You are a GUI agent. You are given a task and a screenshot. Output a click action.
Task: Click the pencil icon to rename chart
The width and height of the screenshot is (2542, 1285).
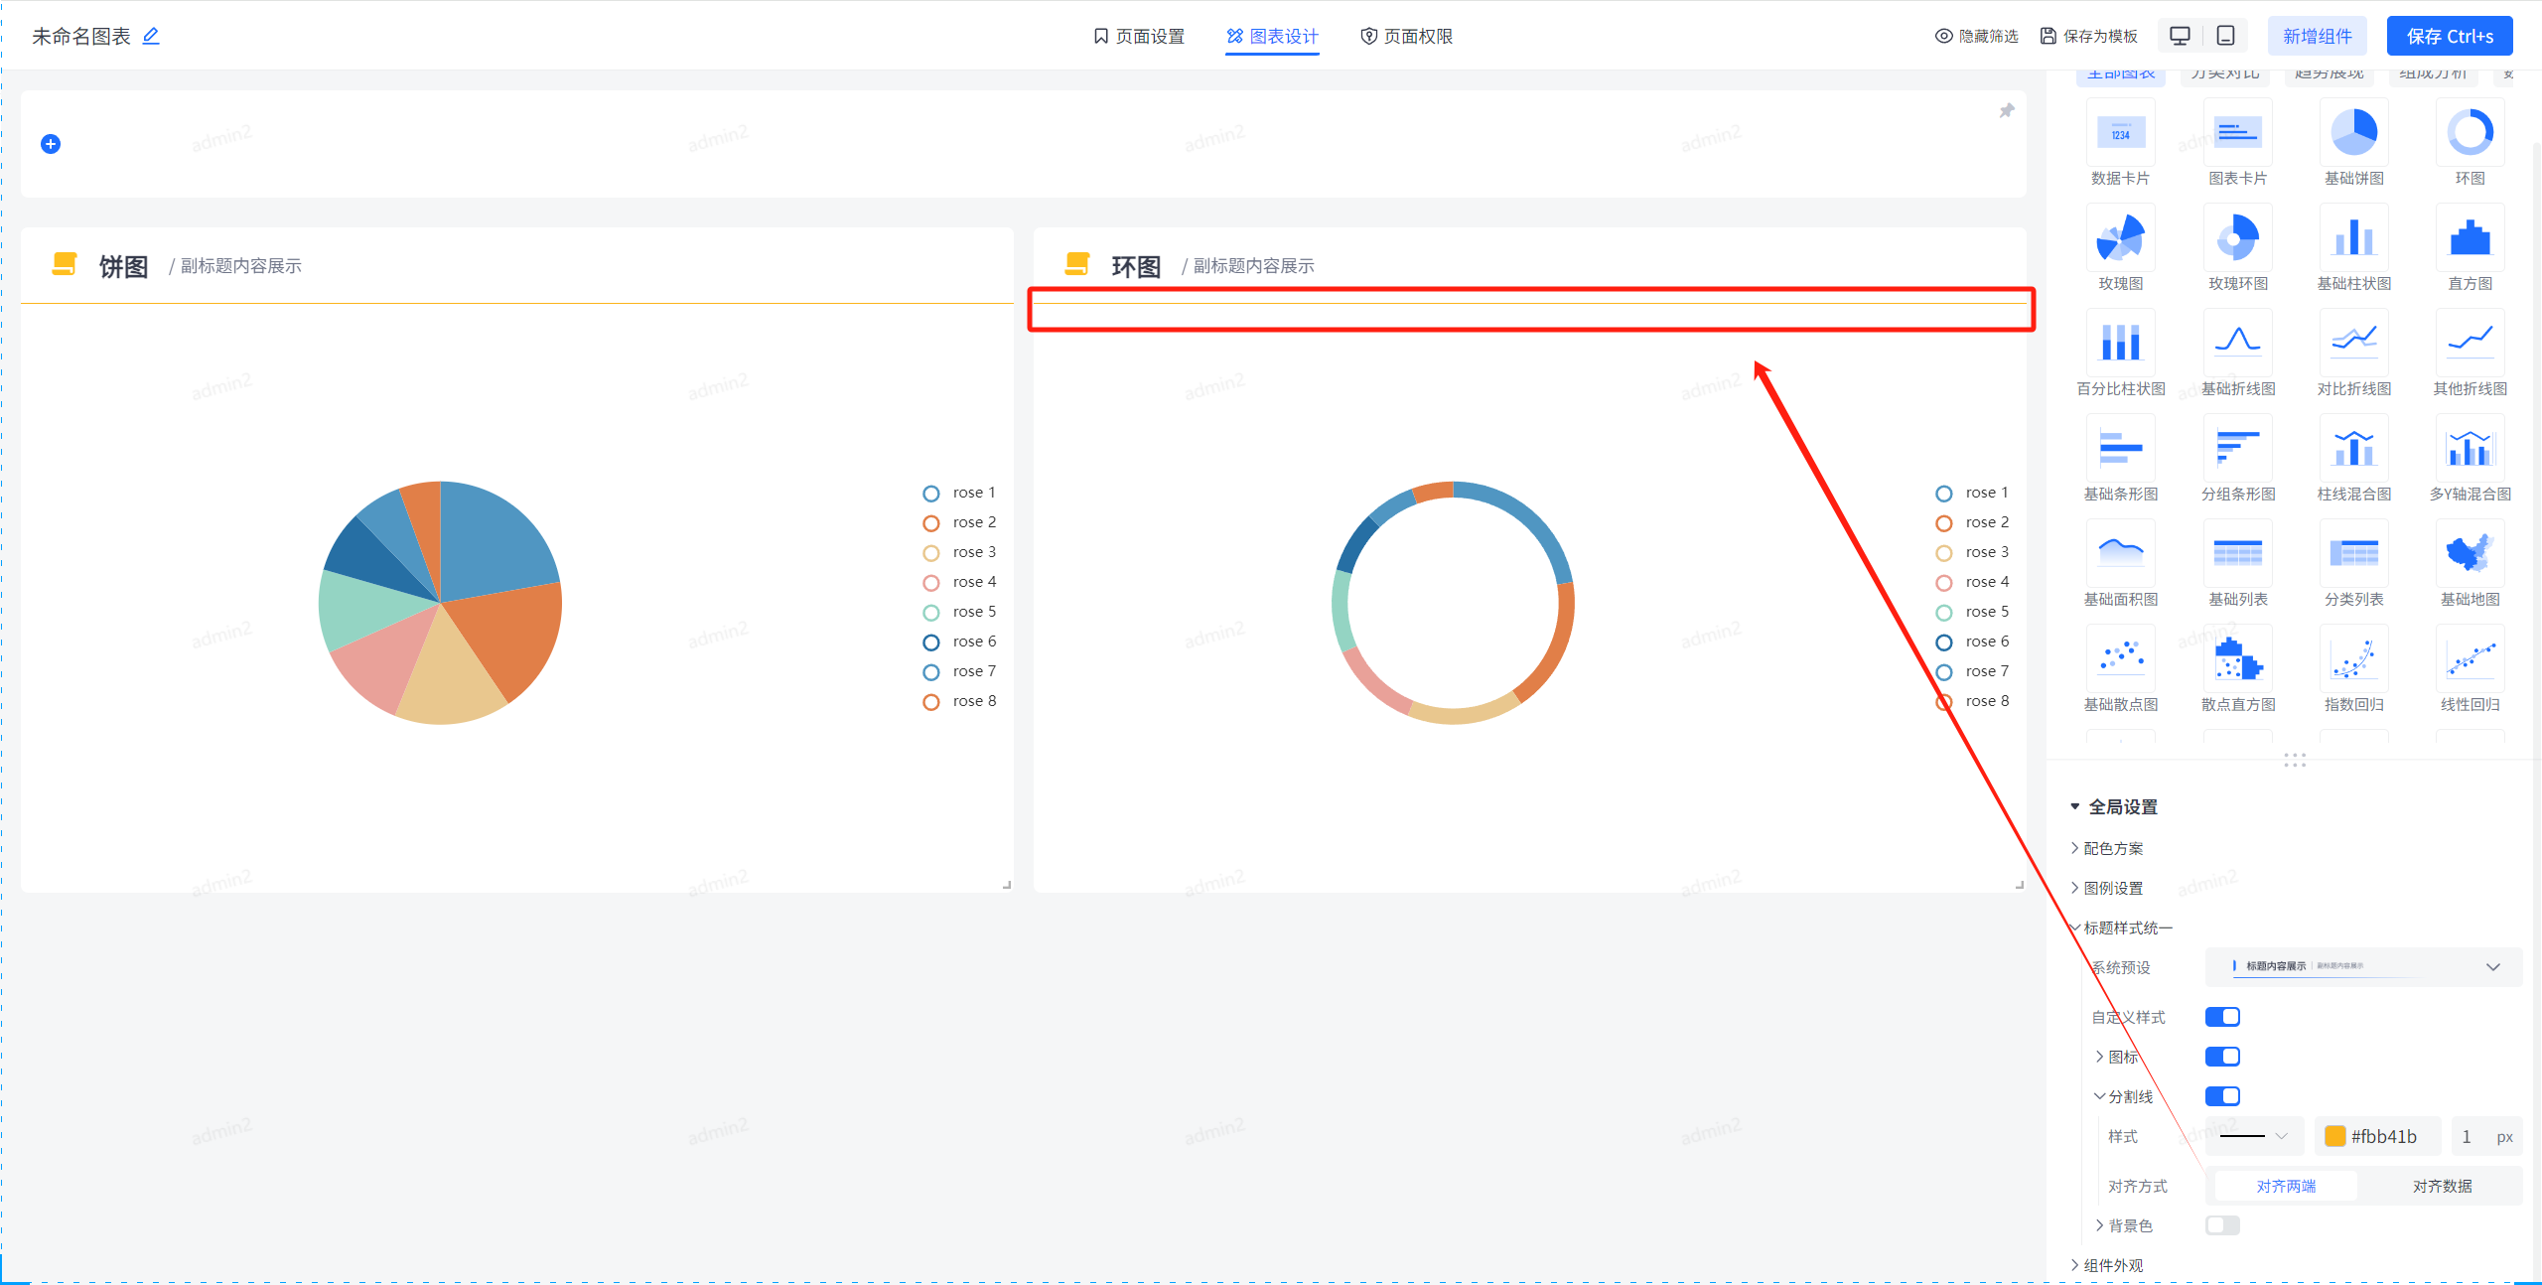pos(151,37)
